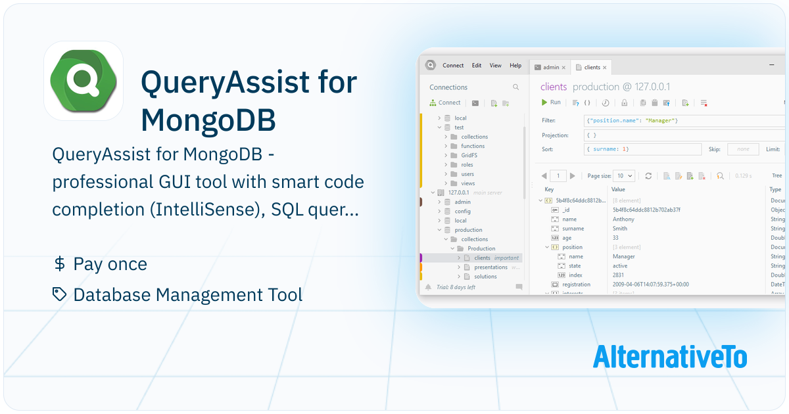Viewport: 789px width, 414px height.
Task: Click the paste clipboard icon in the query toolbar
Action: (654, 103)
